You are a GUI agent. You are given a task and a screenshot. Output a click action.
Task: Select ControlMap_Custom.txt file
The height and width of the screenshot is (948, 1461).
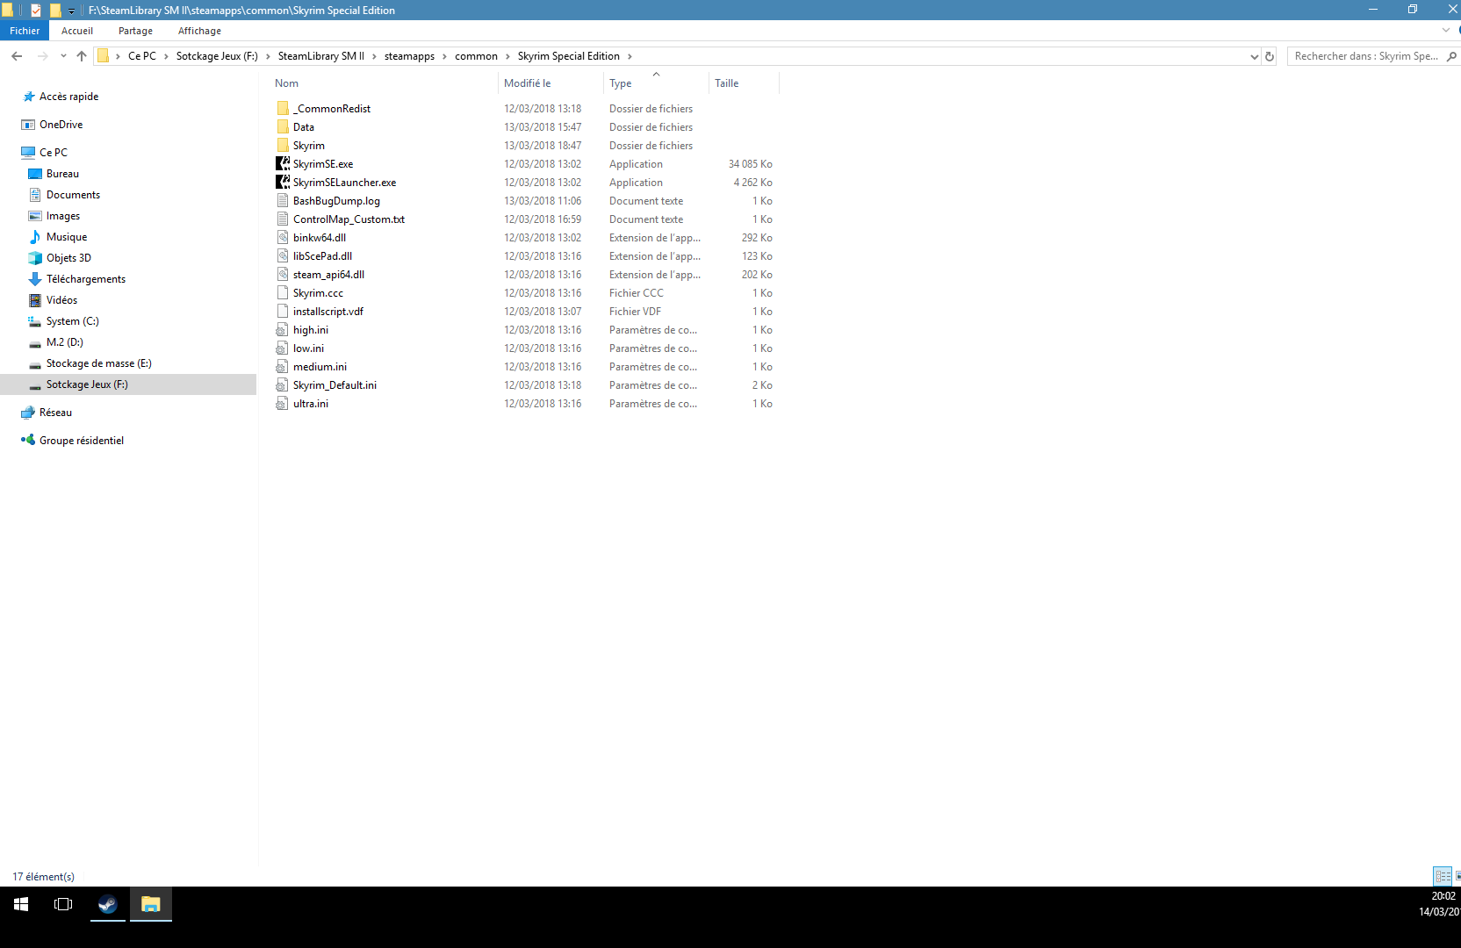click(349, 219)
